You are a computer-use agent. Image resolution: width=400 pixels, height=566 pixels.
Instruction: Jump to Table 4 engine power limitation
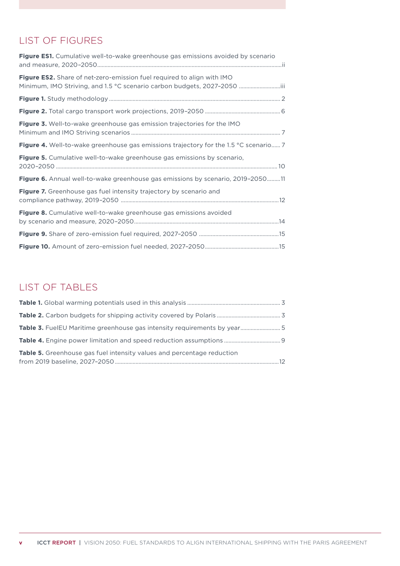(152, 340)
